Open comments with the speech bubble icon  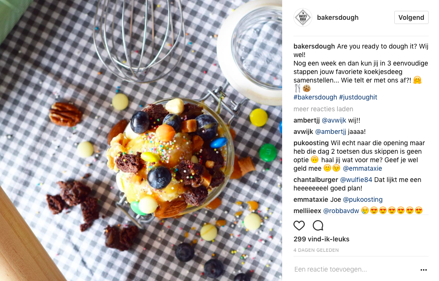318,225
